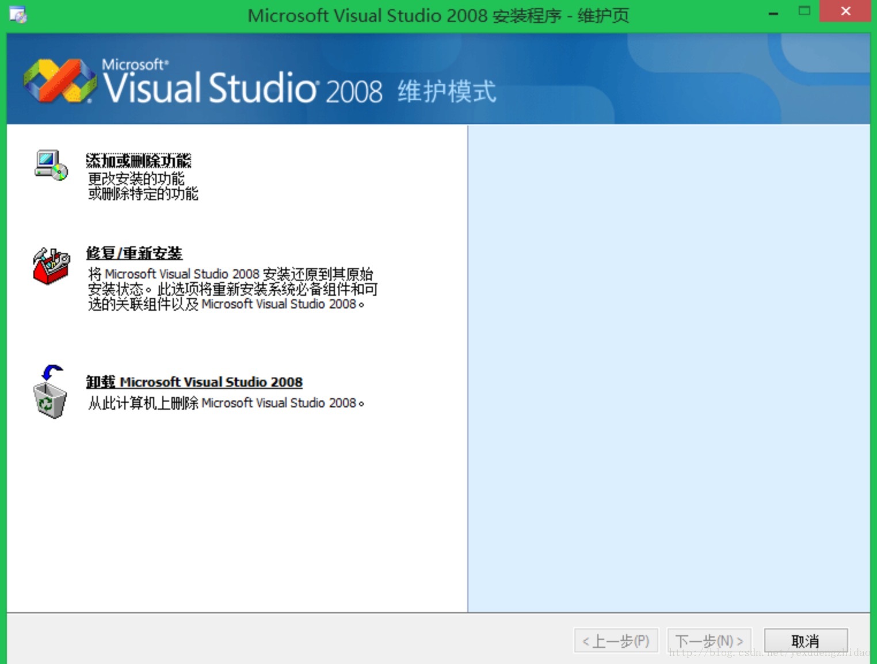Click the window title text 安装程序 - 维护页
Screen dimensions: 877x664
click(561, 16)
